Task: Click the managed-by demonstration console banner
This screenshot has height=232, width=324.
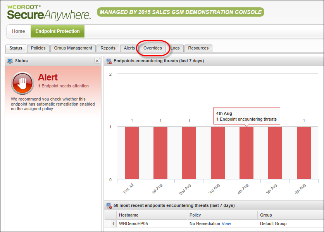Action: pos(180,12)
